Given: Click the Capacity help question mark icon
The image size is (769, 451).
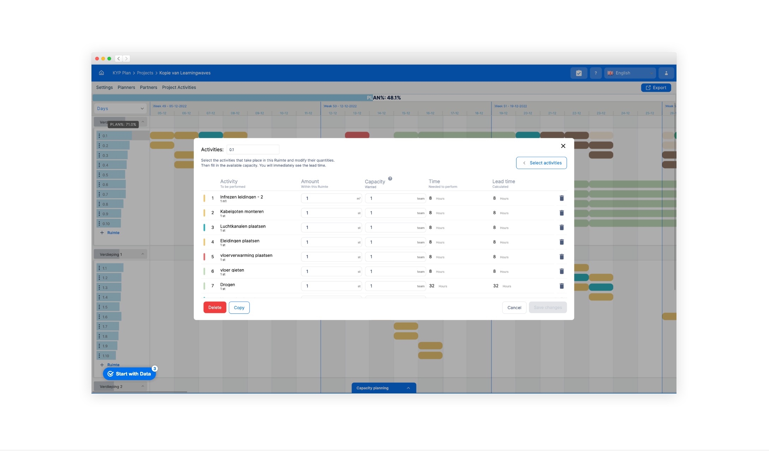Looking at the screenshot, I should [390, 179].
